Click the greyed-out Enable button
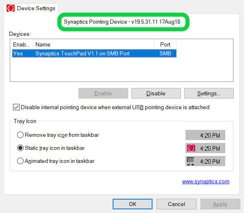Viewport: 244px width, 213px height. (103, 93)
